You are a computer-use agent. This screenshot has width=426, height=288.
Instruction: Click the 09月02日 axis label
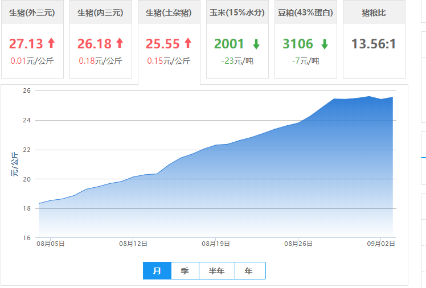(x=381, y=244)
